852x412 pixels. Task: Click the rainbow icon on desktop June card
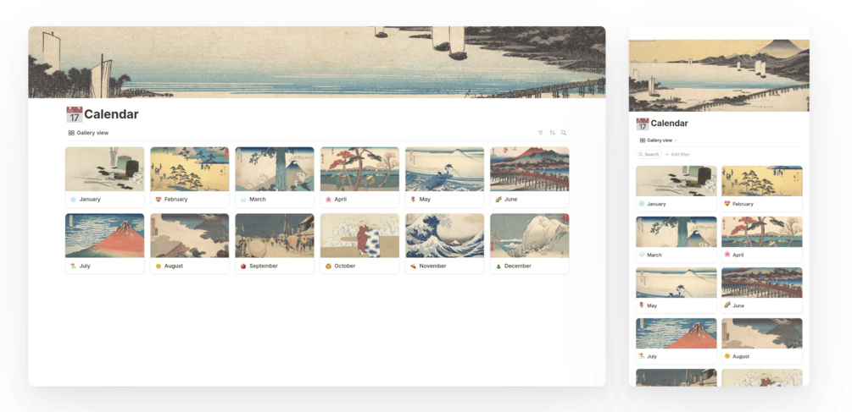pyautogui.click(x=498, y=200)
